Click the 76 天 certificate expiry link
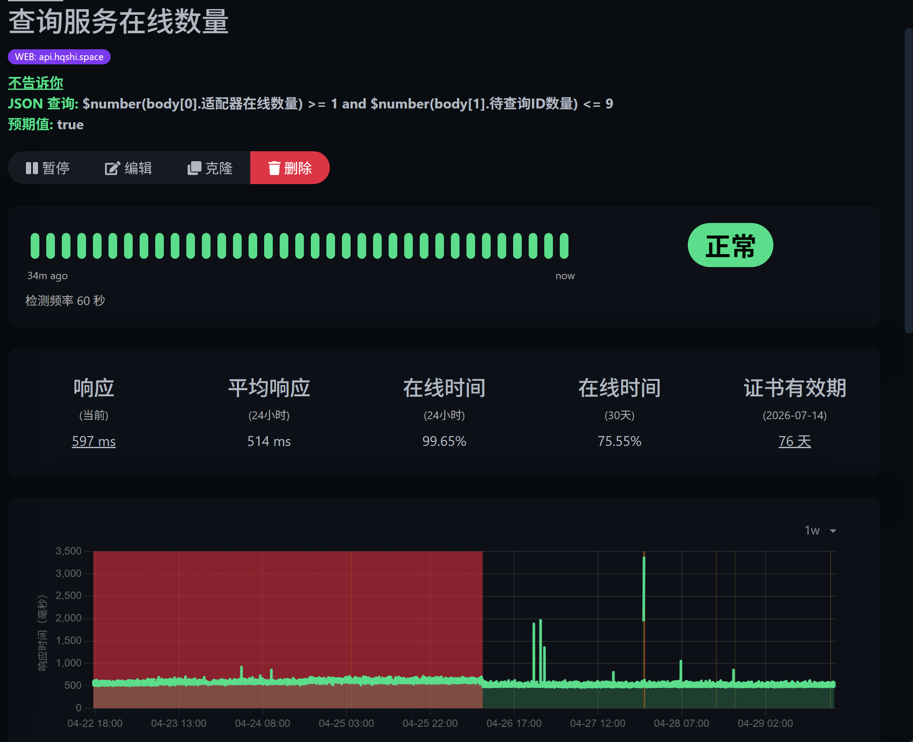Image resolution: width=913 pixels, height=742 pixels. (x=794, y=441)
